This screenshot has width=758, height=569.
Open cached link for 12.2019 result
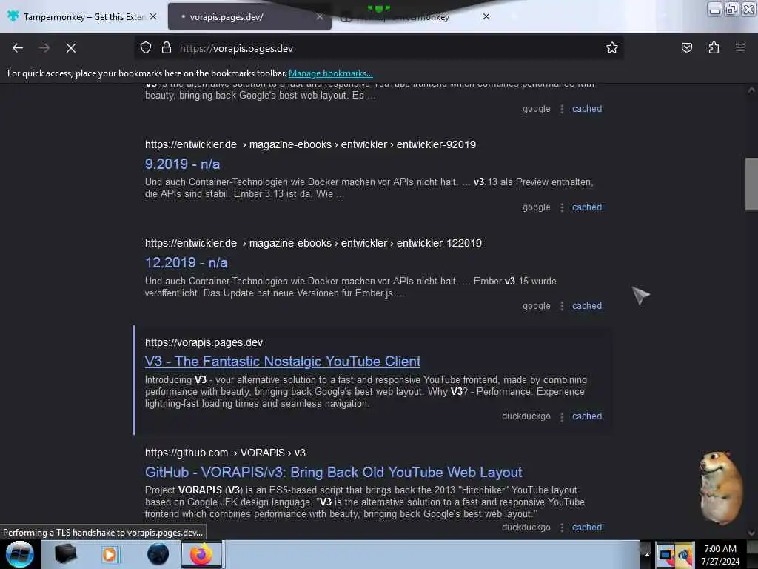pos(587,306)
